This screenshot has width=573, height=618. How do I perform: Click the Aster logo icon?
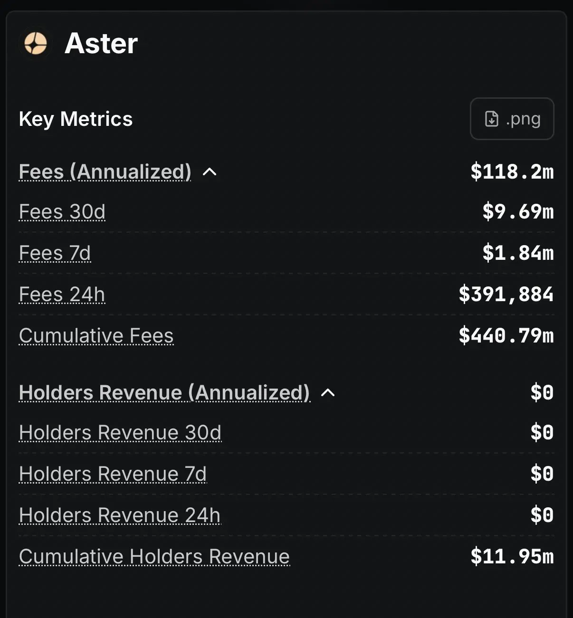36,44
